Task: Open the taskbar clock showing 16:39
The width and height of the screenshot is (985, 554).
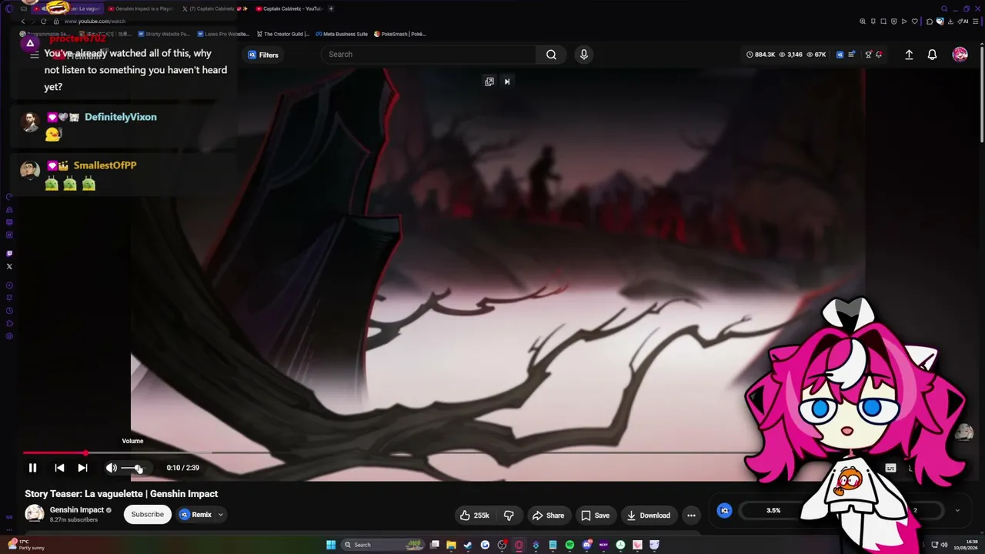Action: (966, 545)
